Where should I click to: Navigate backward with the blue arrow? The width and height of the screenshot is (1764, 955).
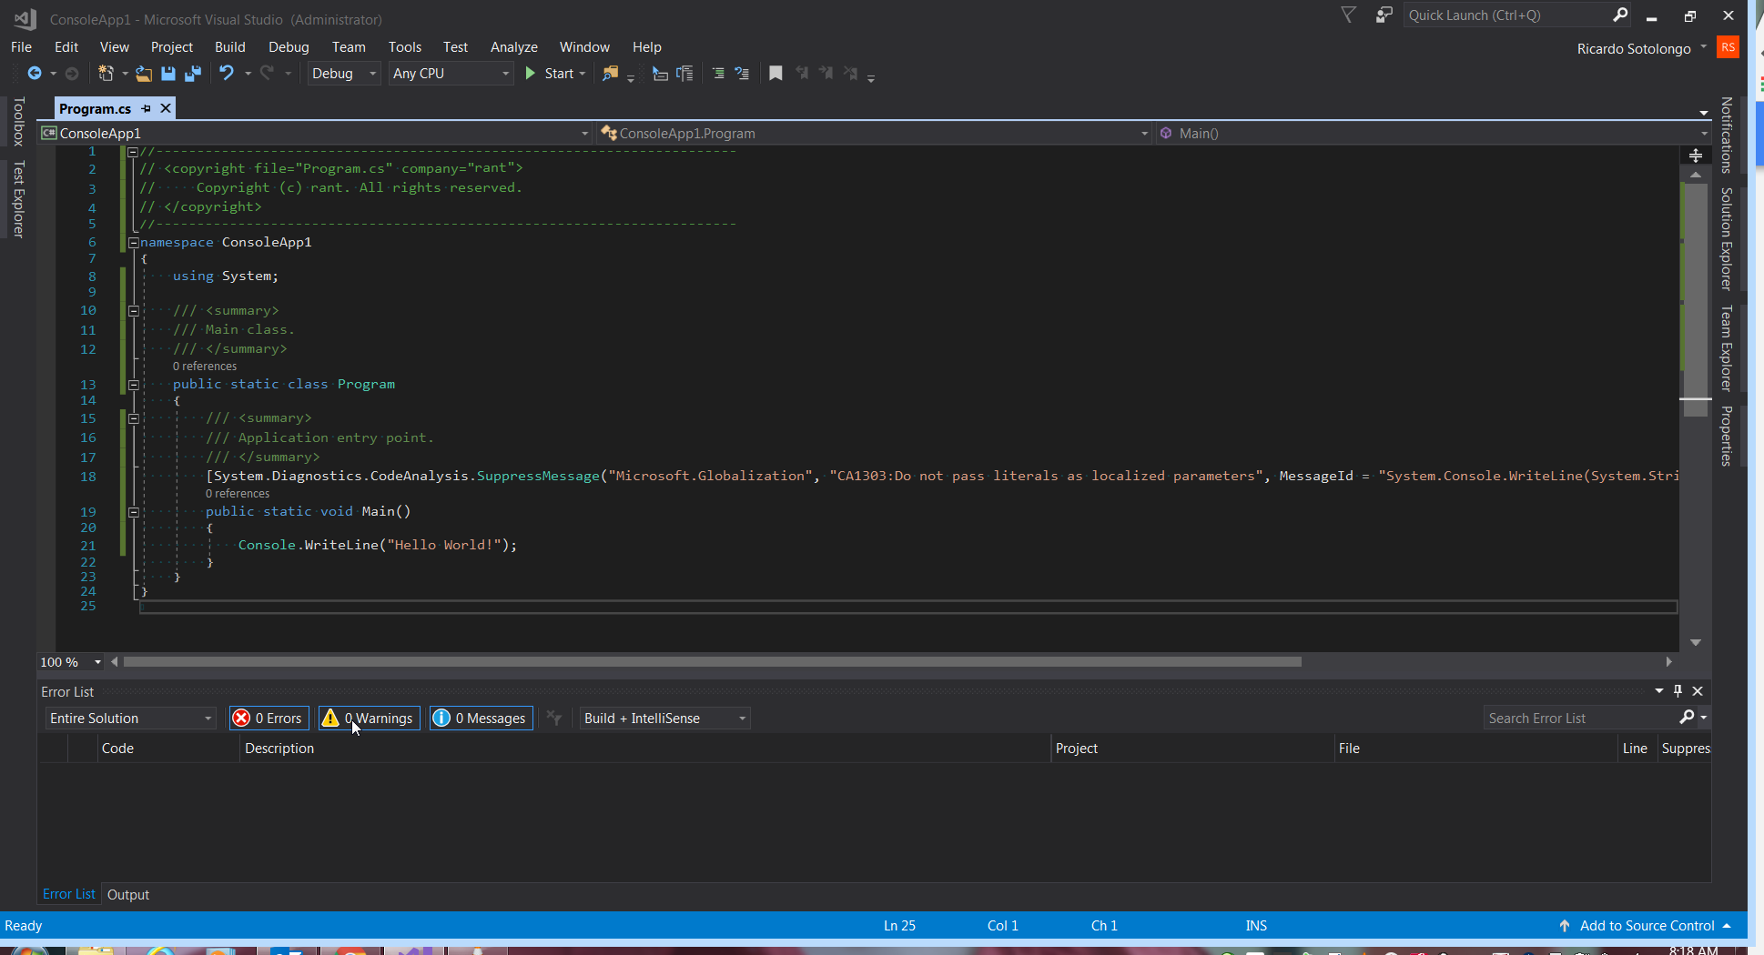[x=35, y=74]
